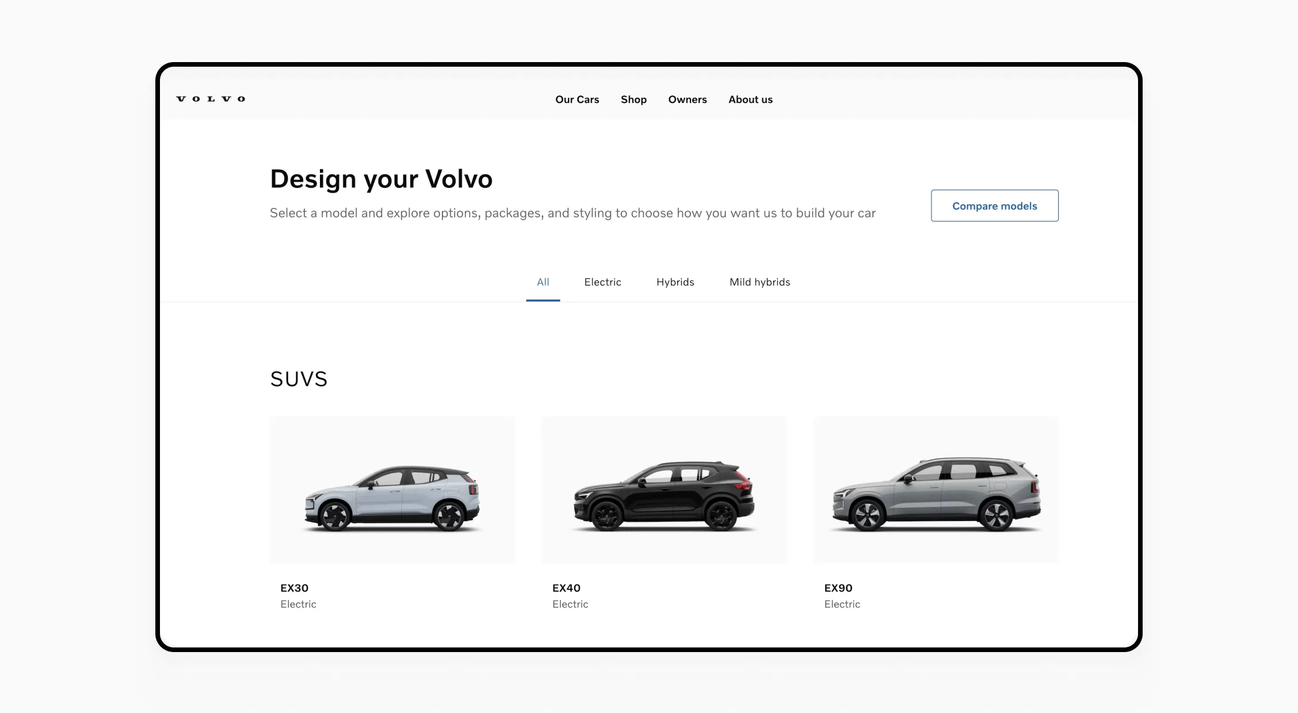The image size is (1298, 713).
Task: Select the black EX40 car image
Action: pos(663,490)
